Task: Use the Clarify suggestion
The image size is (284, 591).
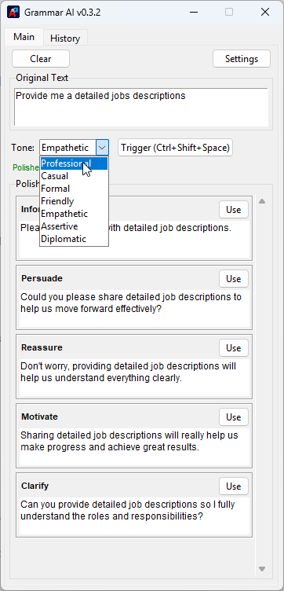Action: coord(234,486)
